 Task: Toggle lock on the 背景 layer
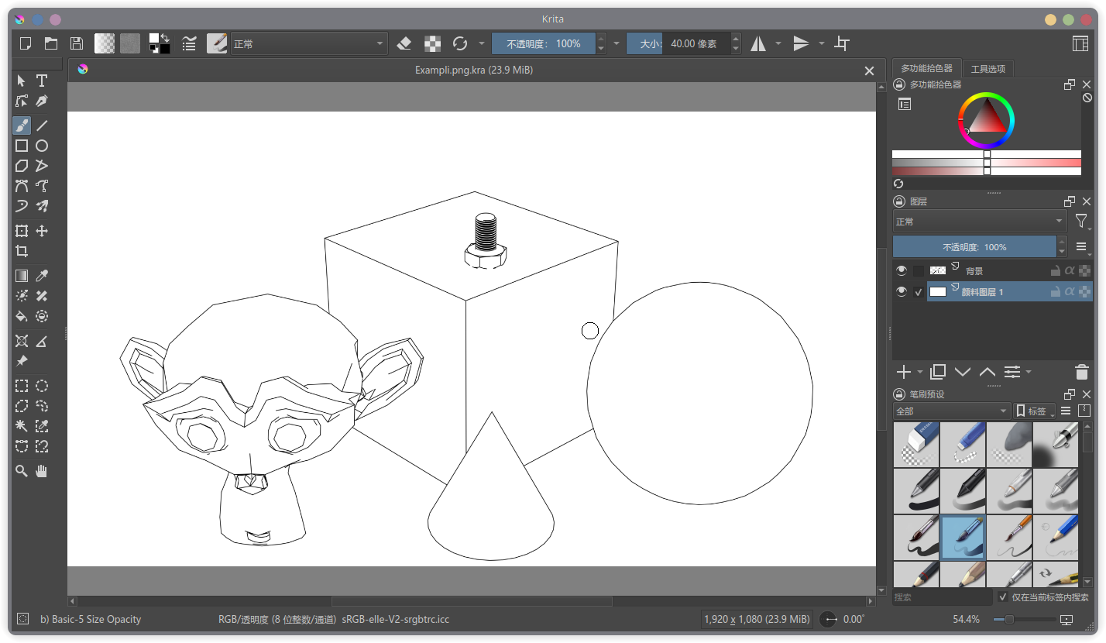(1055, 270)
